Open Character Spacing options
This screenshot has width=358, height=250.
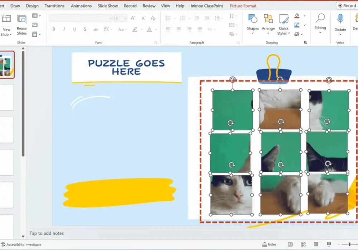pyautogui.click(x=108, y=29)
